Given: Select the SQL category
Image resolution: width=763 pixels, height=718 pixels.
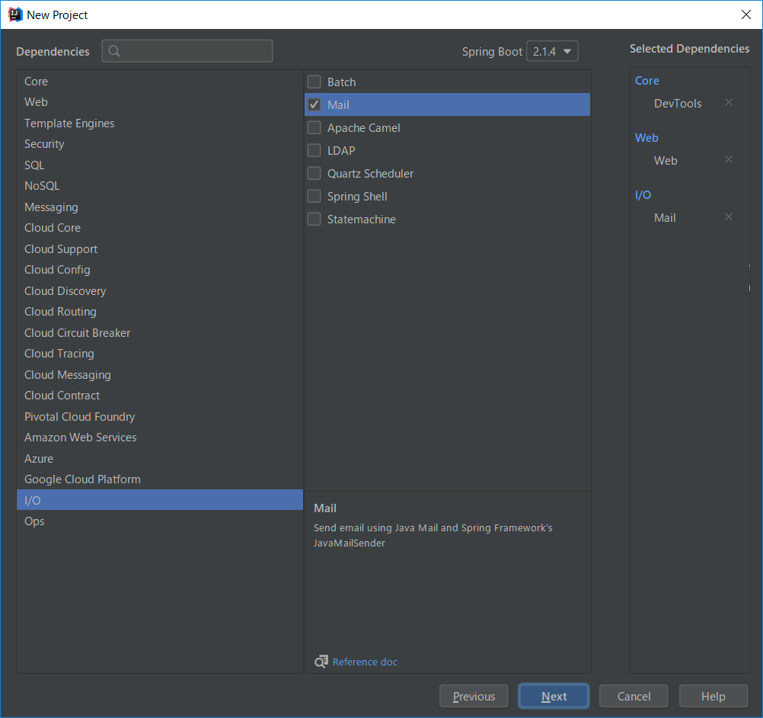Looking at the screenshot, I should point(160,165).
